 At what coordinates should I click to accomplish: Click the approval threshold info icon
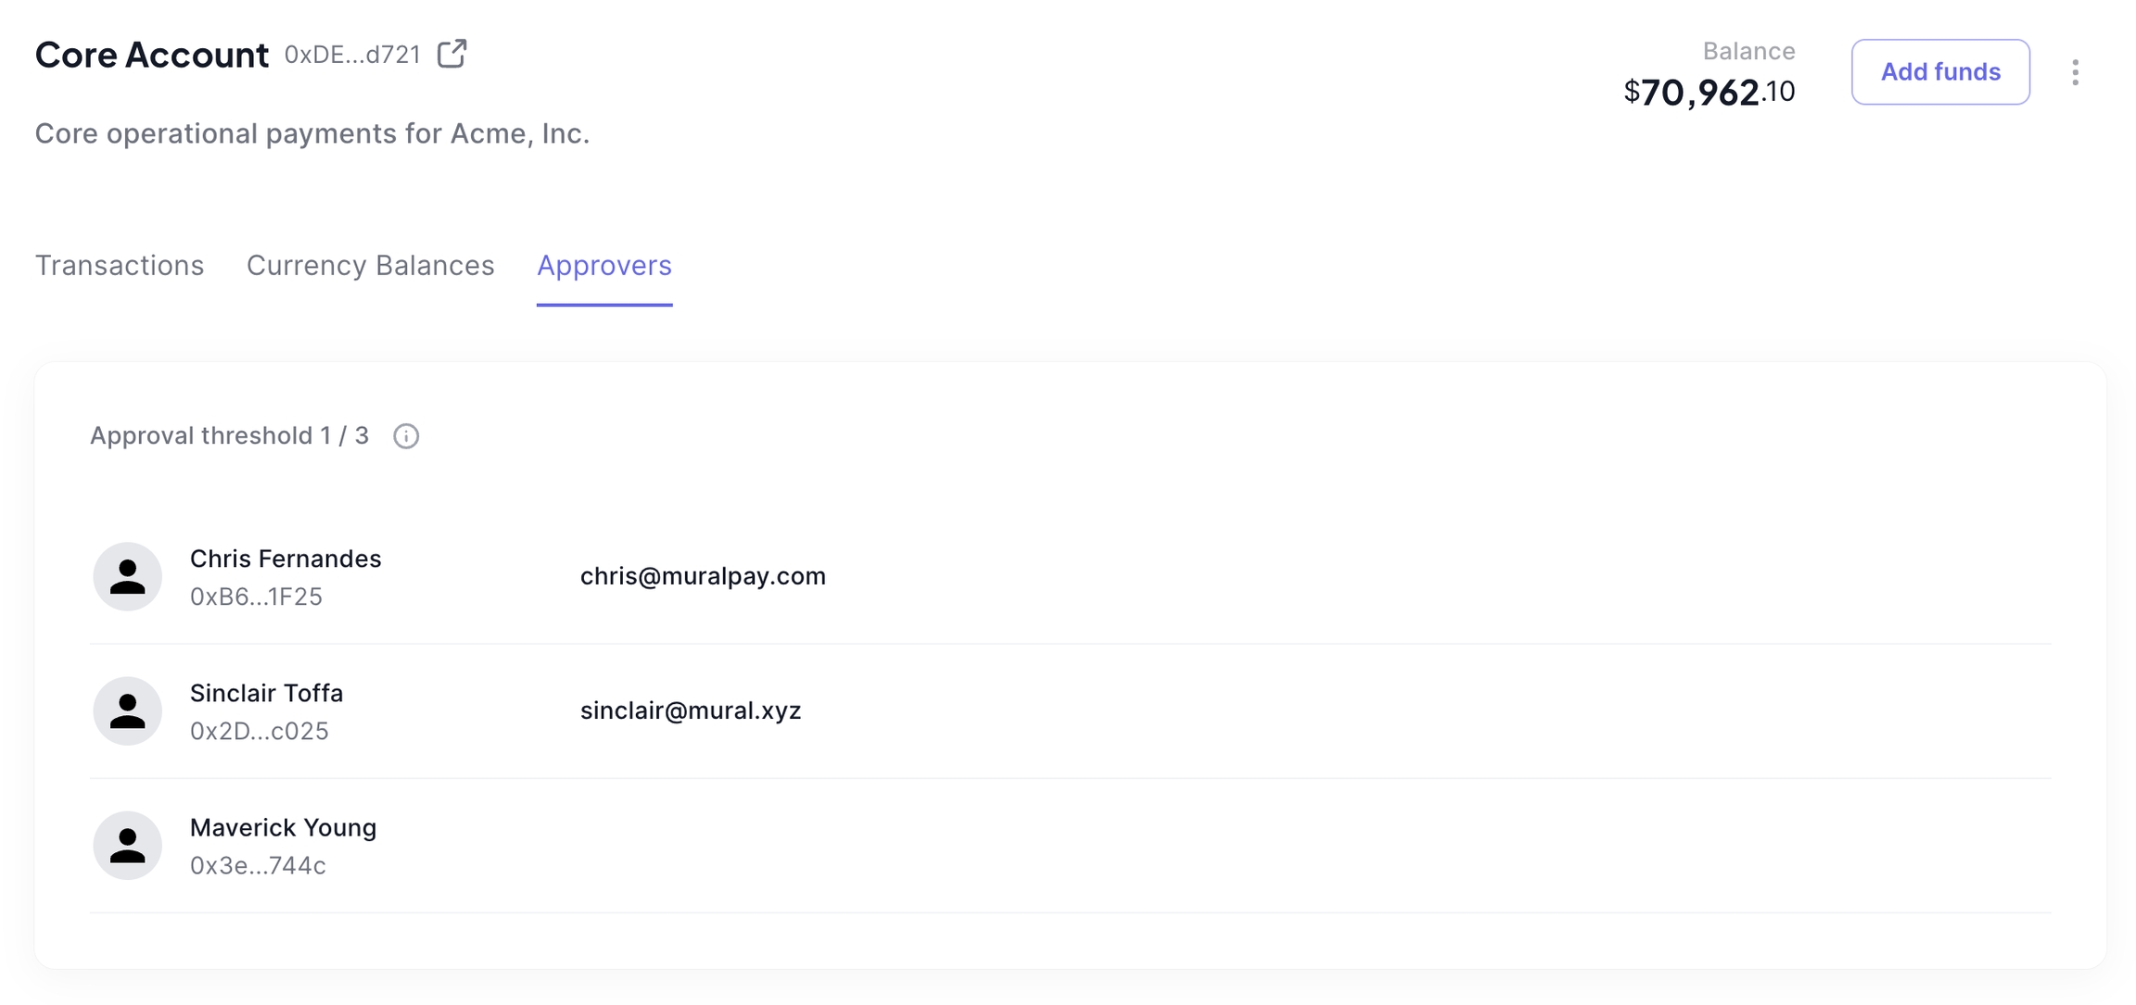406,436
